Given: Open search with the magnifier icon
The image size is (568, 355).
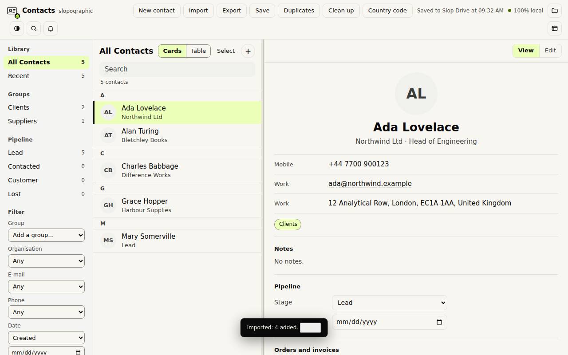Looking at the screenshot, I should coord(34,28).
